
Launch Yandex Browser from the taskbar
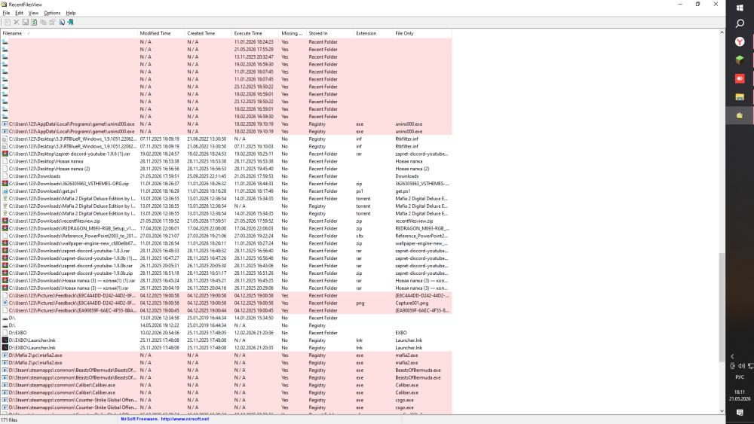pos(740,41)
